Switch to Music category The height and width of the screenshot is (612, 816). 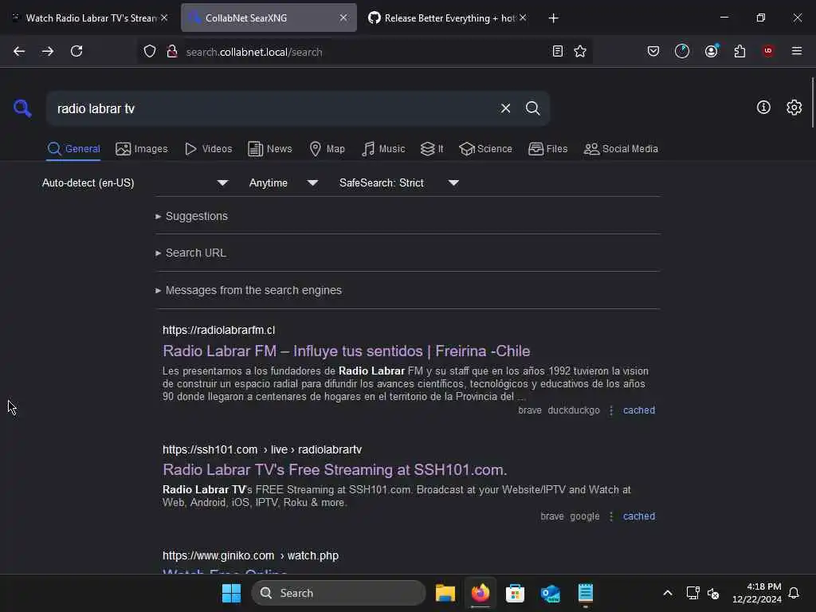coord(383,149)
